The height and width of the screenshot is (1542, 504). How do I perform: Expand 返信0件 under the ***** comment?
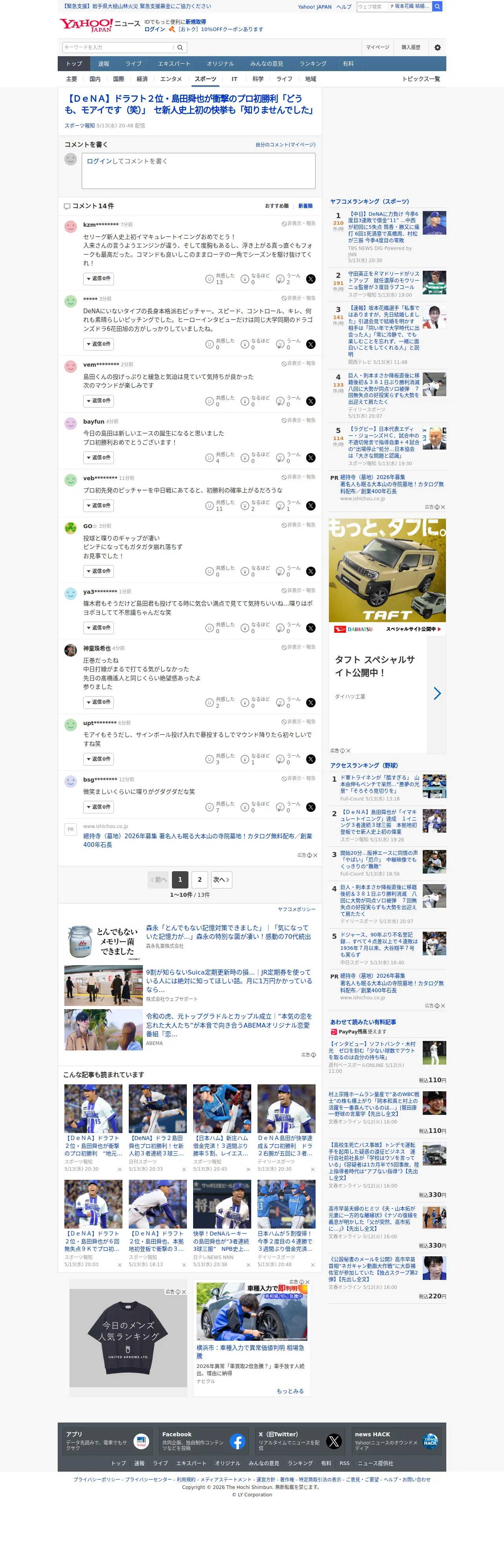[x=98, y=344]
